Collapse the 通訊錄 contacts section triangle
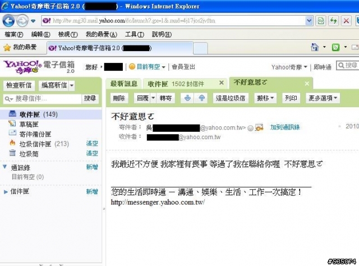This screenshot has width=359, height=266. click(x=4, y=167)
